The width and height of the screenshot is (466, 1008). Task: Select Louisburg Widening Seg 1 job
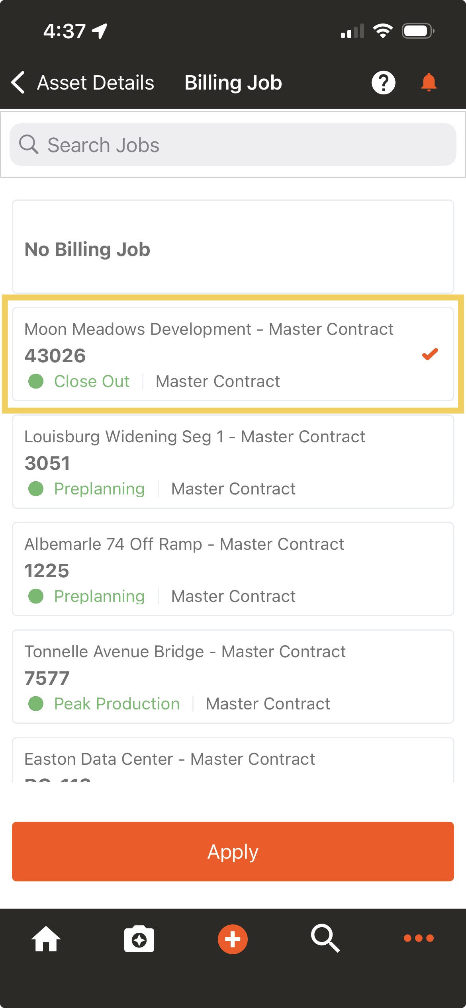click(x=233, y=461)
